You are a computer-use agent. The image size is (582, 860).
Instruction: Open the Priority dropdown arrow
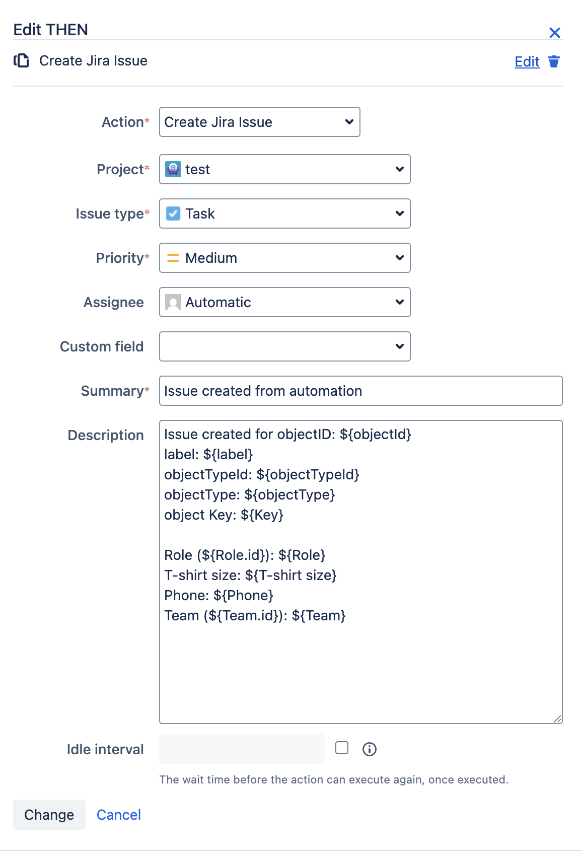400,258
